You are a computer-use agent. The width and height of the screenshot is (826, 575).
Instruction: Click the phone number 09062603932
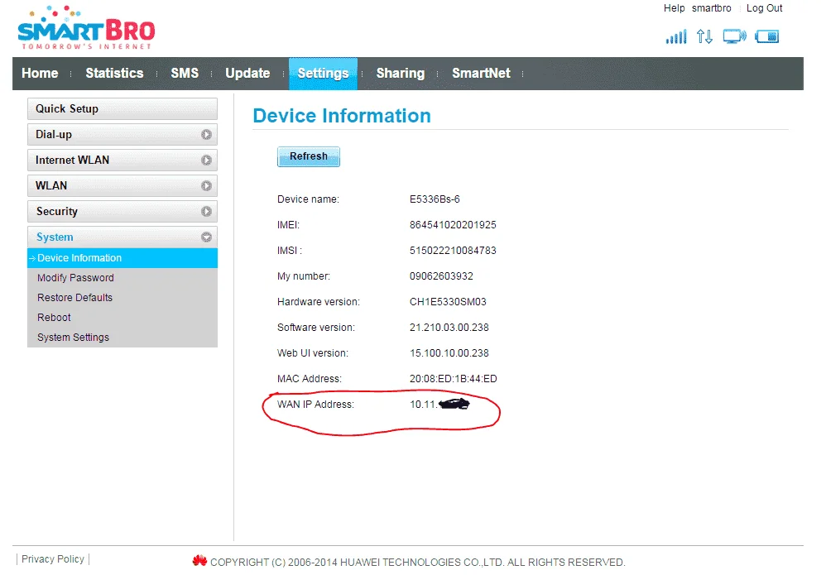pos(441,276)
